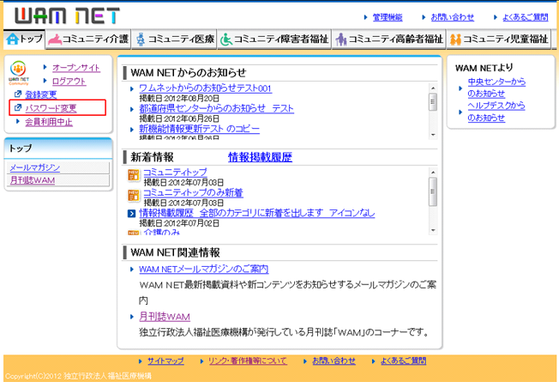Switch to コミュニティ介護 tab
Image resolution: width=559 pixels, height=382 pixels.
(x=88, y=39)
